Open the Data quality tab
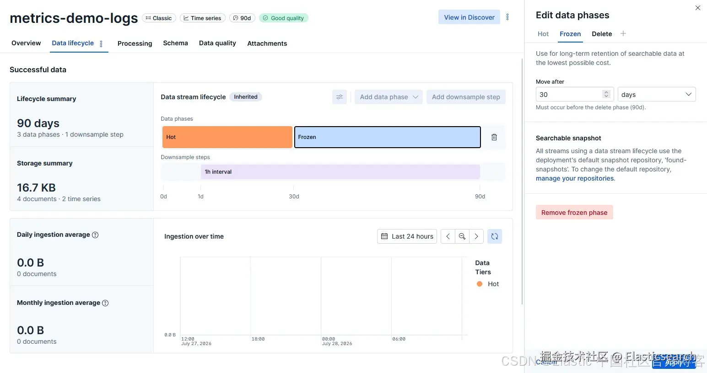The width and height of the screenshot is (707, 373). pos(217,43)
